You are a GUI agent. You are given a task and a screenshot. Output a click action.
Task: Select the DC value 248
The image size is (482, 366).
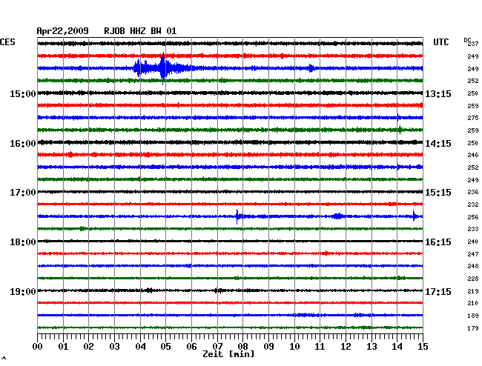[x=473, y=266]
